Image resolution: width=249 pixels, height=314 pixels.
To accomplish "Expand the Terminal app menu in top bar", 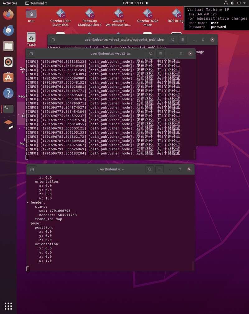I will click(36, 3).
